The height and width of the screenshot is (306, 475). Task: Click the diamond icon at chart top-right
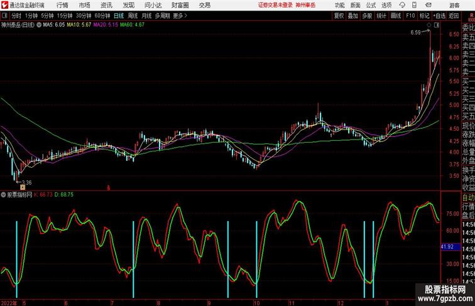coord(429,25)
